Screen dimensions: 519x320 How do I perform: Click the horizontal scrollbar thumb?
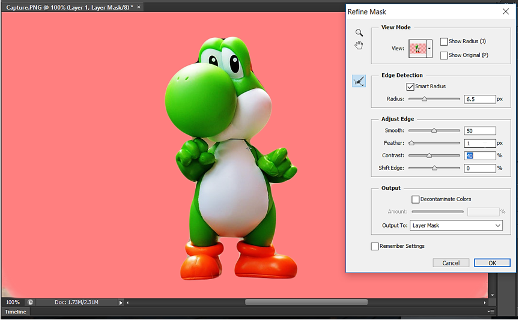click(x=306, y=302)
